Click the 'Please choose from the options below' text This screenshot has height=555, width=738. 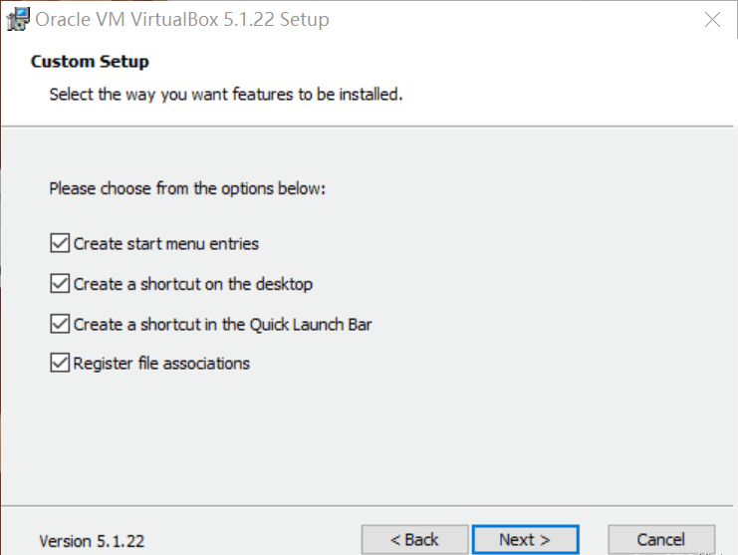[187, 187]
